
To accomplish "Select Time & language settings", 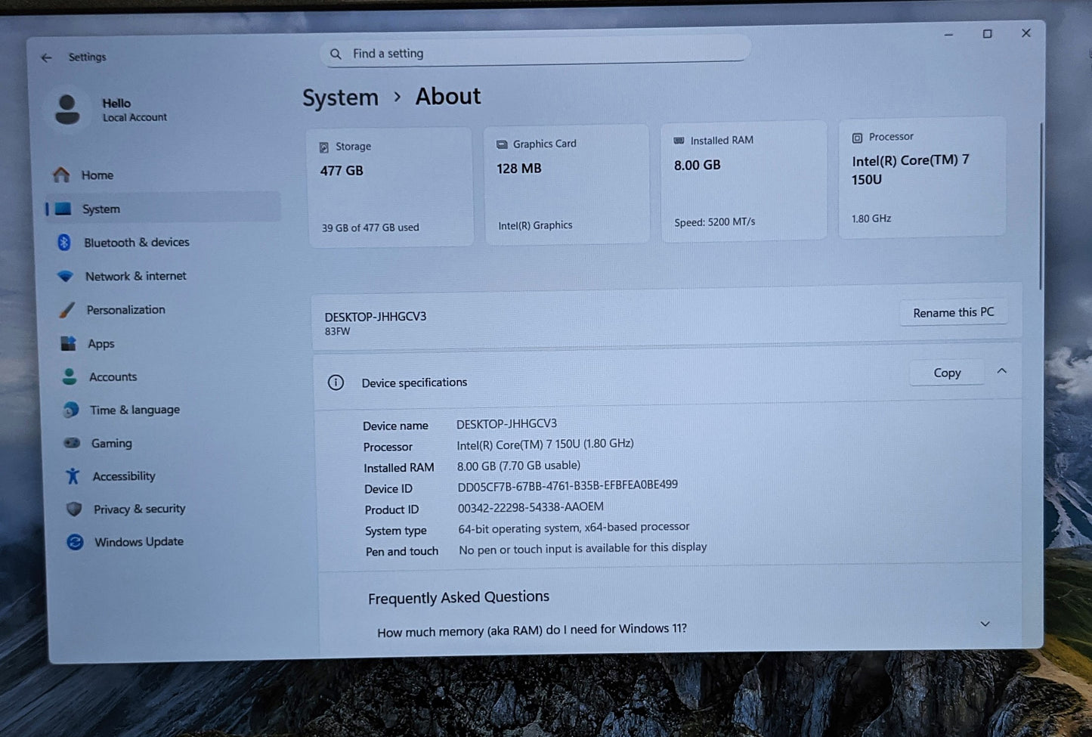I will [135, 410].
